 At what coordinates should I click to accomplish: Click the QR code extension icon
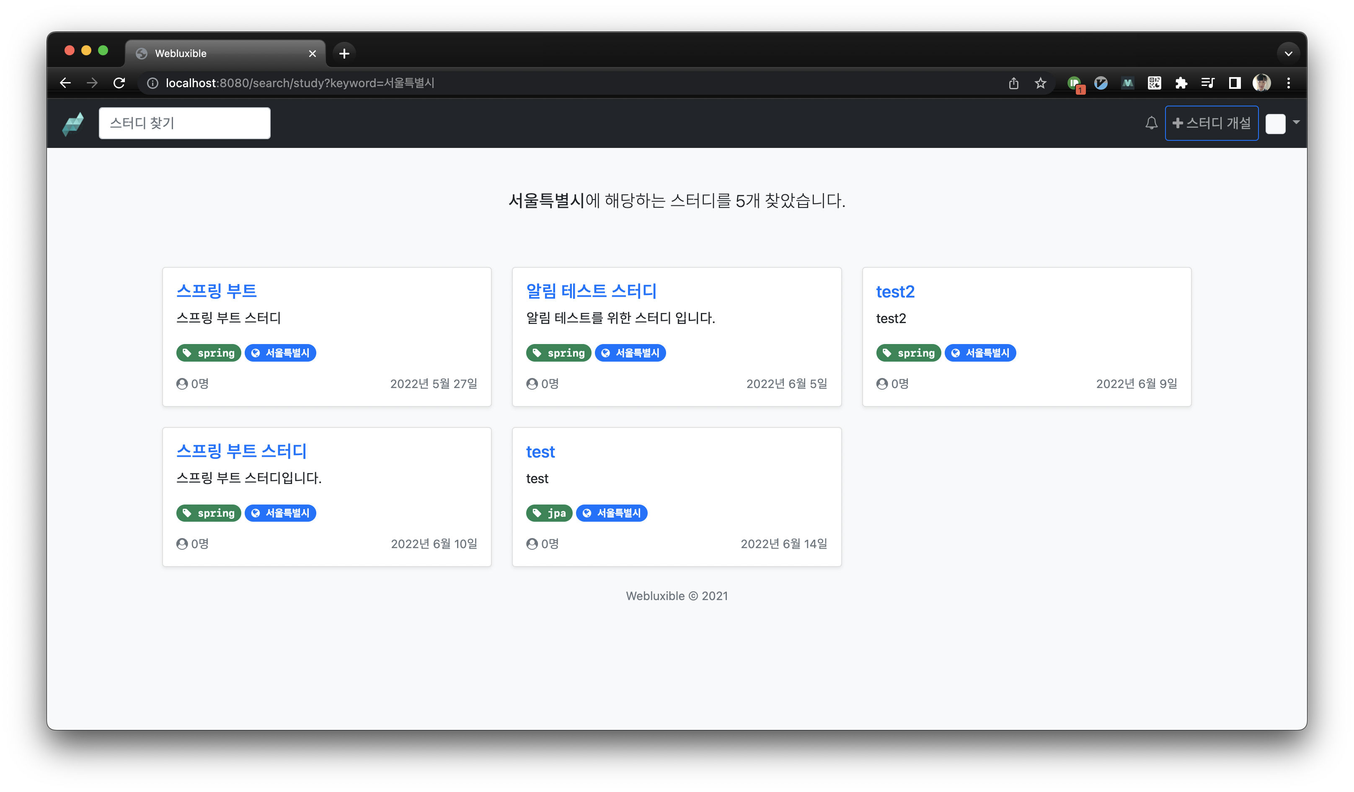coord(1154,83)
